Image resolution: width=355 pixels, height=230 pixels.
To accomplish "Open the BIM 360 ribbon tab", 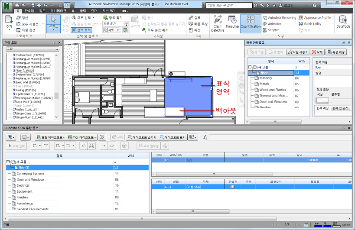I will pos(108,11).
